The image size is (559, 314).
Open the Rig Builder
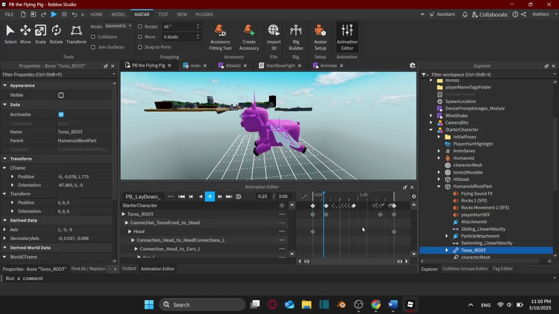point(296,37)
